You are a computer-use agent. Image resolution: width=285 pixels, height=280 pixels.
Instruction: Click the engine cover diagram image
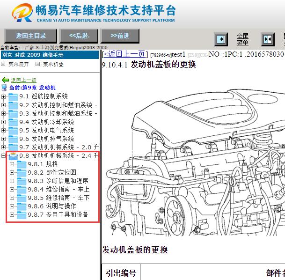click(196, 163)
